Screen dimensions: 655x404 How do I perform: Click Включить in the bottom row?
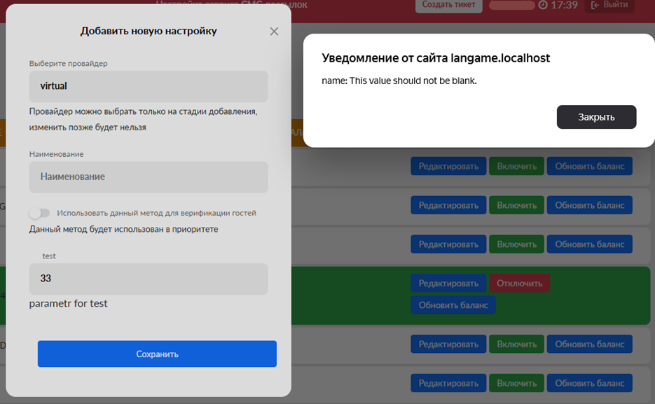516,383
